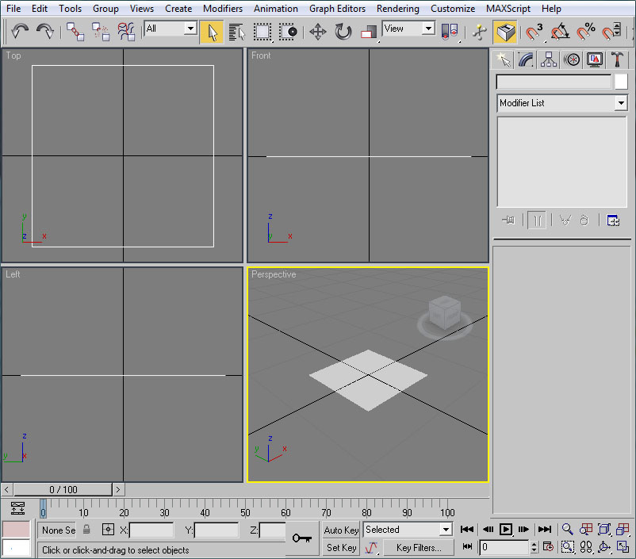Toggle the 3D snaps magnet
Screen dimensions: 636x559
click(x=534, y=32)
